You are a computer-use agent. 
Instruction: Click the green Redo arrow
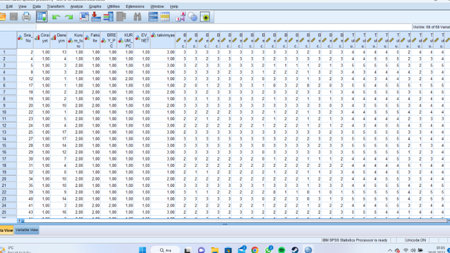[x=69, y=17]
